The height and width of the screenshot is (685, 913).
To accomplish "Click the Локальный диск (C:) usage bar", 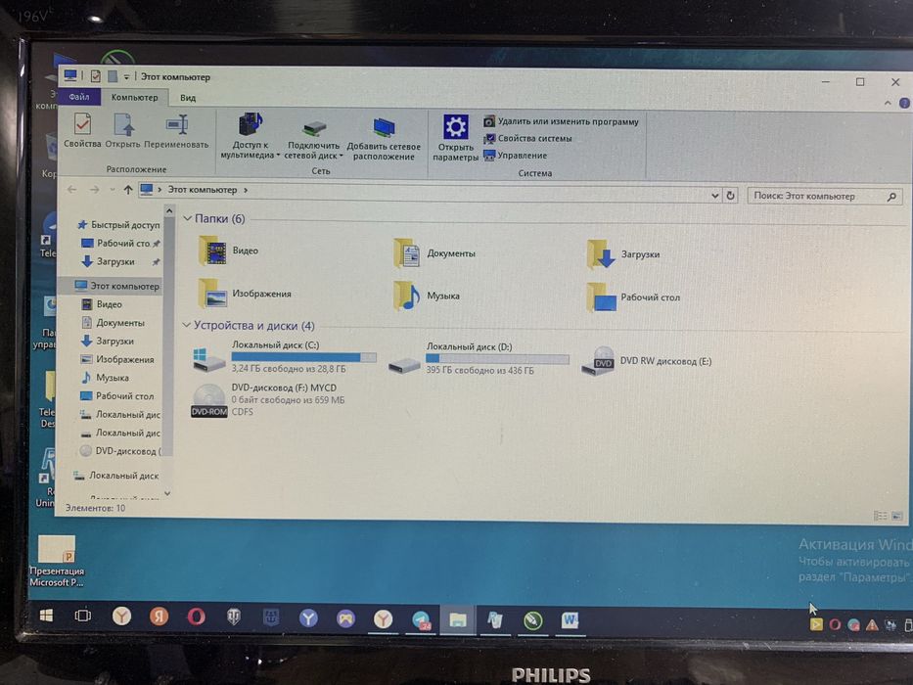I will point(304,357).
